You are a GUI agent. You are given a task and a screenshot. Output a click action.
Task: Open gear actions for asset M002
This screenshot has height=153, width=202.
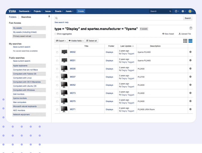coord(190,52)
